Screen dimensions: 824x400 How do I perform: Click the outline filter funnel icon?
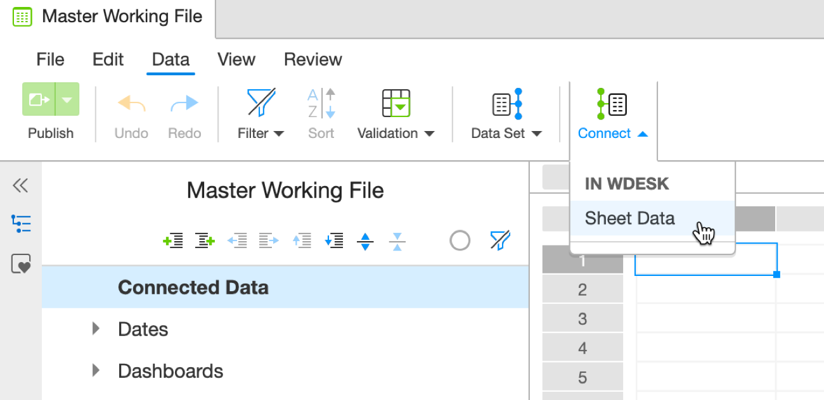coord(500,241)
